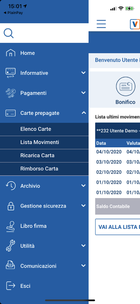The image size is (140, 304).
Task: Tap the Gestione sicurezza menu label
Action: pyautogui.click(x=43, y=206)
